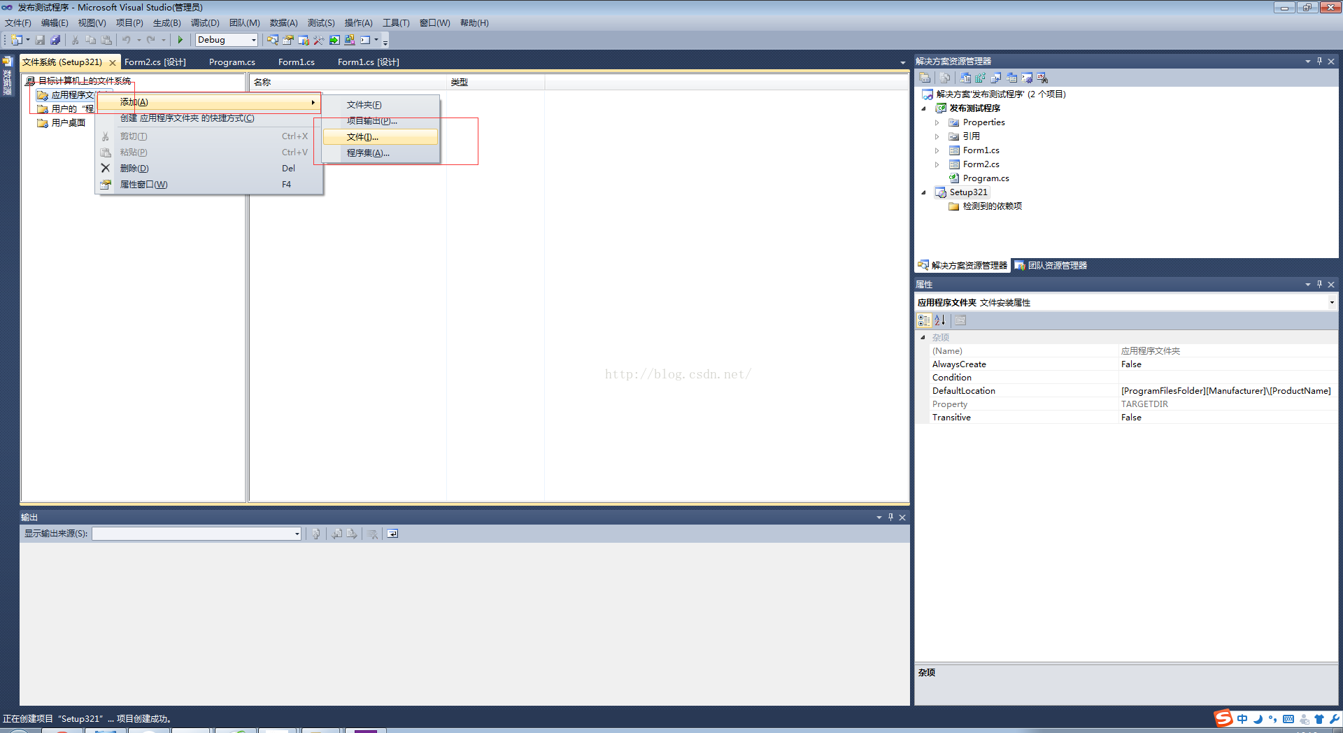
Task: Switch to the Program.cs tab
Action: pos(232,62)
